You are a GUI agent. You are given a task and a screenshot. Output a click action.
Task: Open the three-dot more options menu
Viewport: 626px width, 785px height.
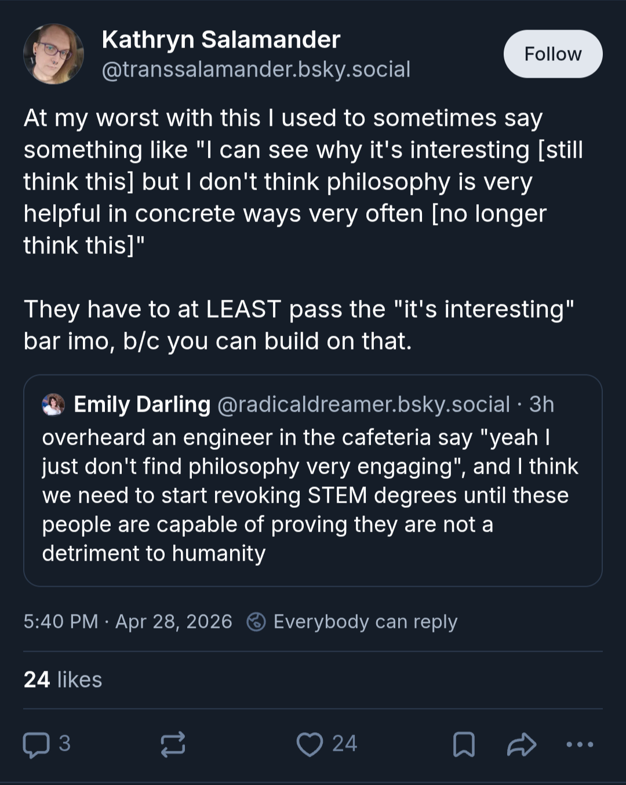click(580, 744)
